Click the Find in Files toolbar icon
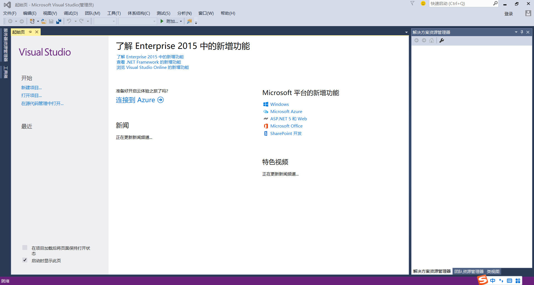The height and width of the screenshot is (285, 534). (x=189, y=21)
